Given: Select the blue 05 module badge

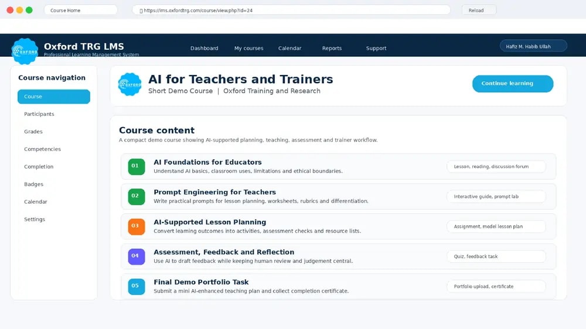Looking at the screenshot, I should [137, 286].
